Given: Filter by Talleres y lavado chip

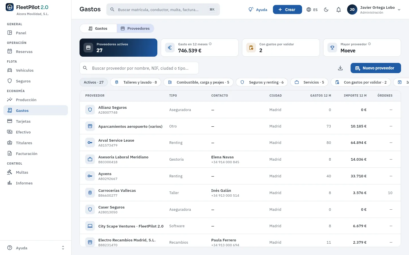Looking at the screenshot, I should 136,82.
